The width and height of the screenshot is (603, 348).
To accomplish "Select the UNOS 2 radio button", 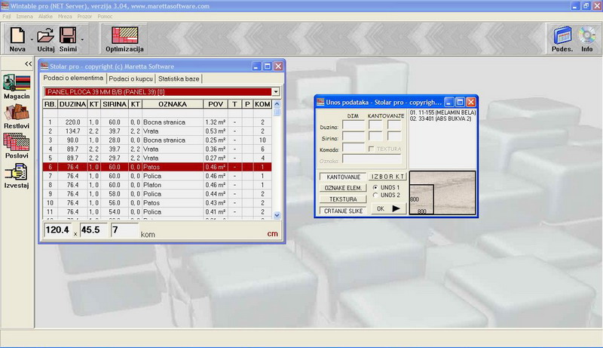I will 376,195.
